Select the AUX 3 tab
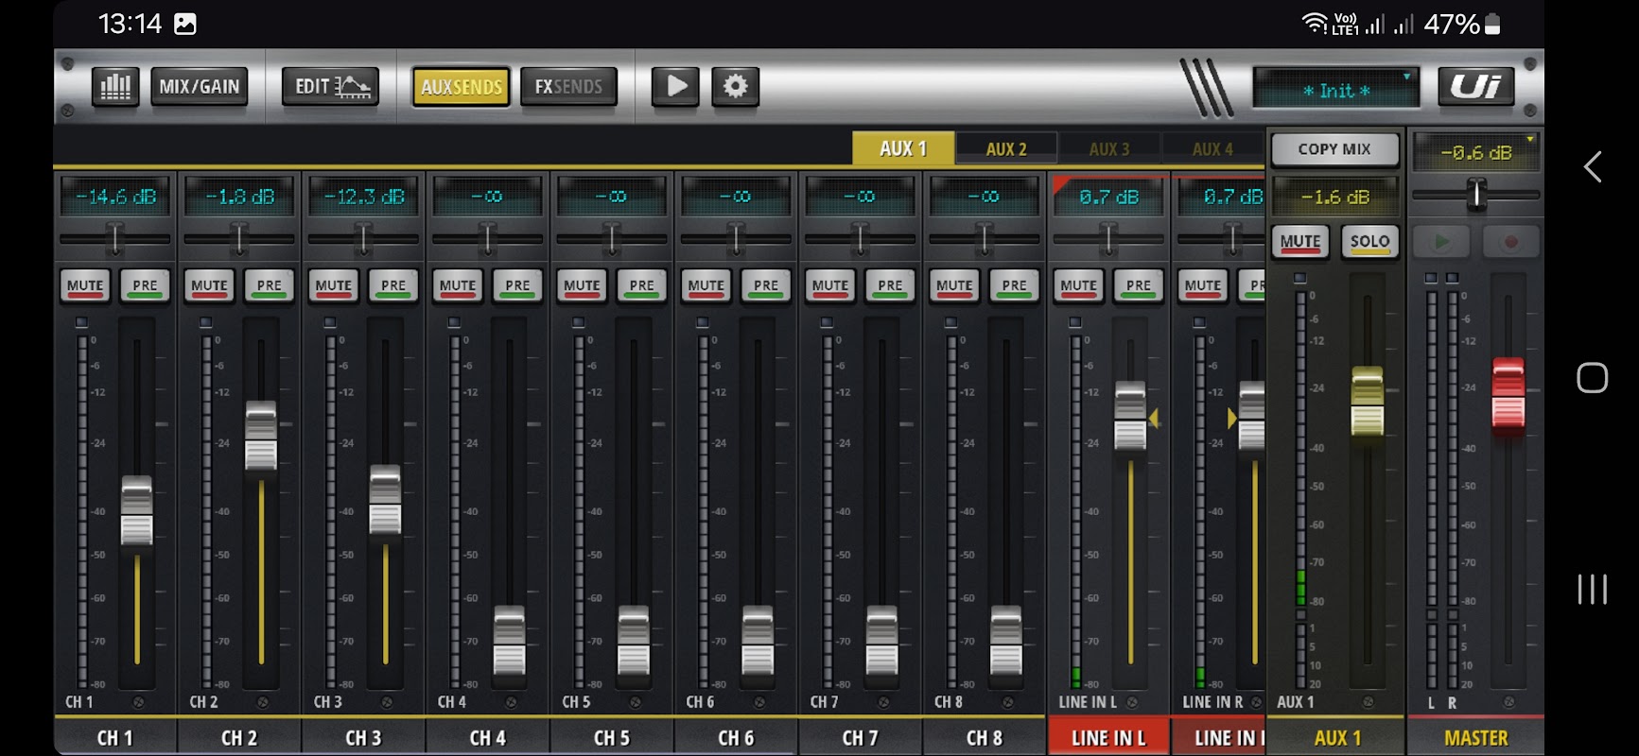This screenshot has width=1639, height=756. click(1108, 149)
